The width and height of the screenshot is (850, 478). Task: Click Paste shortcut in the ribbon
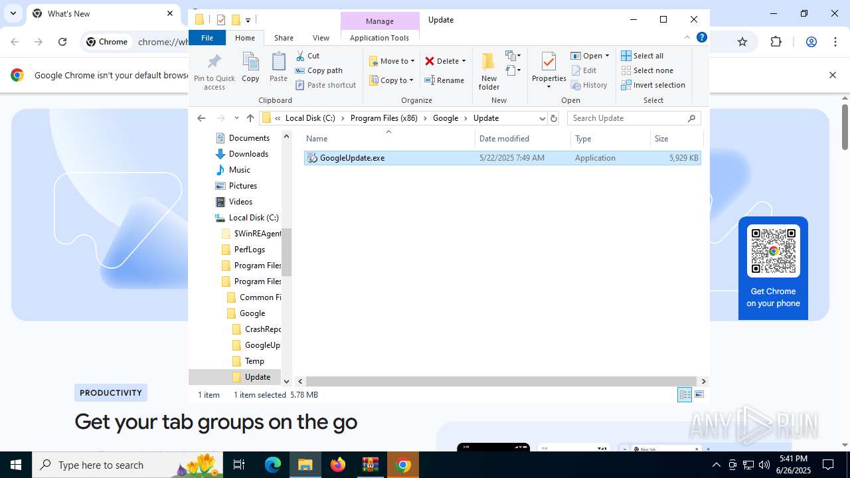coord(326,85)
